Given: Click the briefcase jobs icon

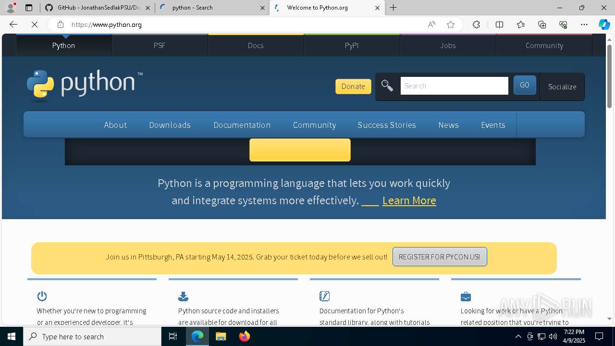Looking at the screenshot, I should [x=466, y=297].
